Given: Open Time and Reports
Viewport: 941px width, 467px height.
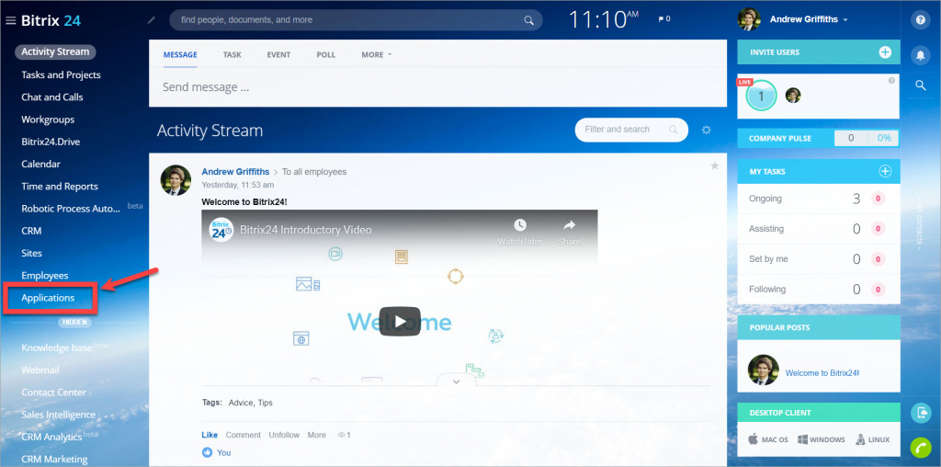Looking at the screenshot, I should pyautogui.click(x=60, y=186).
